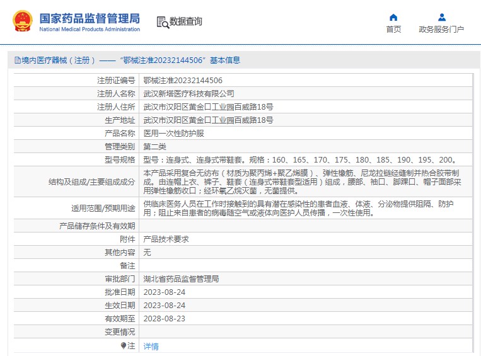The image size is (481, 356).
Task: Select the 型号规格 value text
Action: pyautogui.click(x=299, y=160)
